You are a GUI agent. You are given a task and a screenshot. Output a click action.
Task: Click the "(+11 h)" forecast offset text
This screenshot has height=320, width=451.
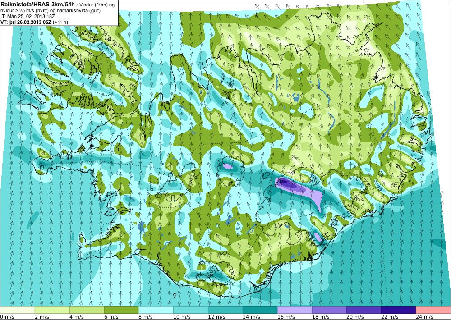pos(60,22)
